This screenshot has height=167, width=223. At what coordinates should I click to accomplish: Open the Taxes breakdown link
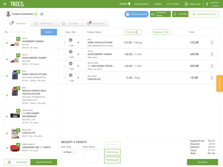click(194, 150)
